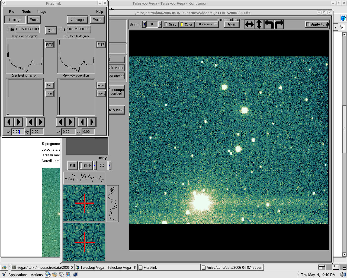Click image 2 right arrow button above dy
347x278 pixels.
[92, 122]
